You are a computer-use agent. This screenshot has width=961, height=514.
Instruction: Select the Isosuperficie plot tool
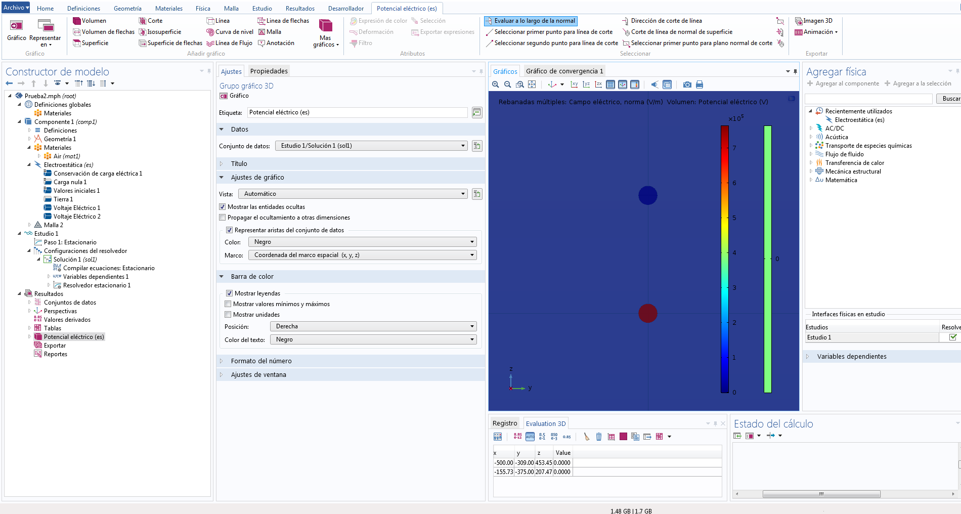160,32
